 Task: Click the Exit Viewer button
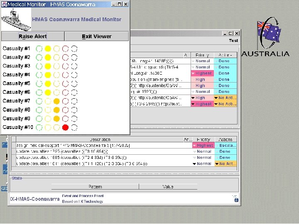(x=97, y=36)
